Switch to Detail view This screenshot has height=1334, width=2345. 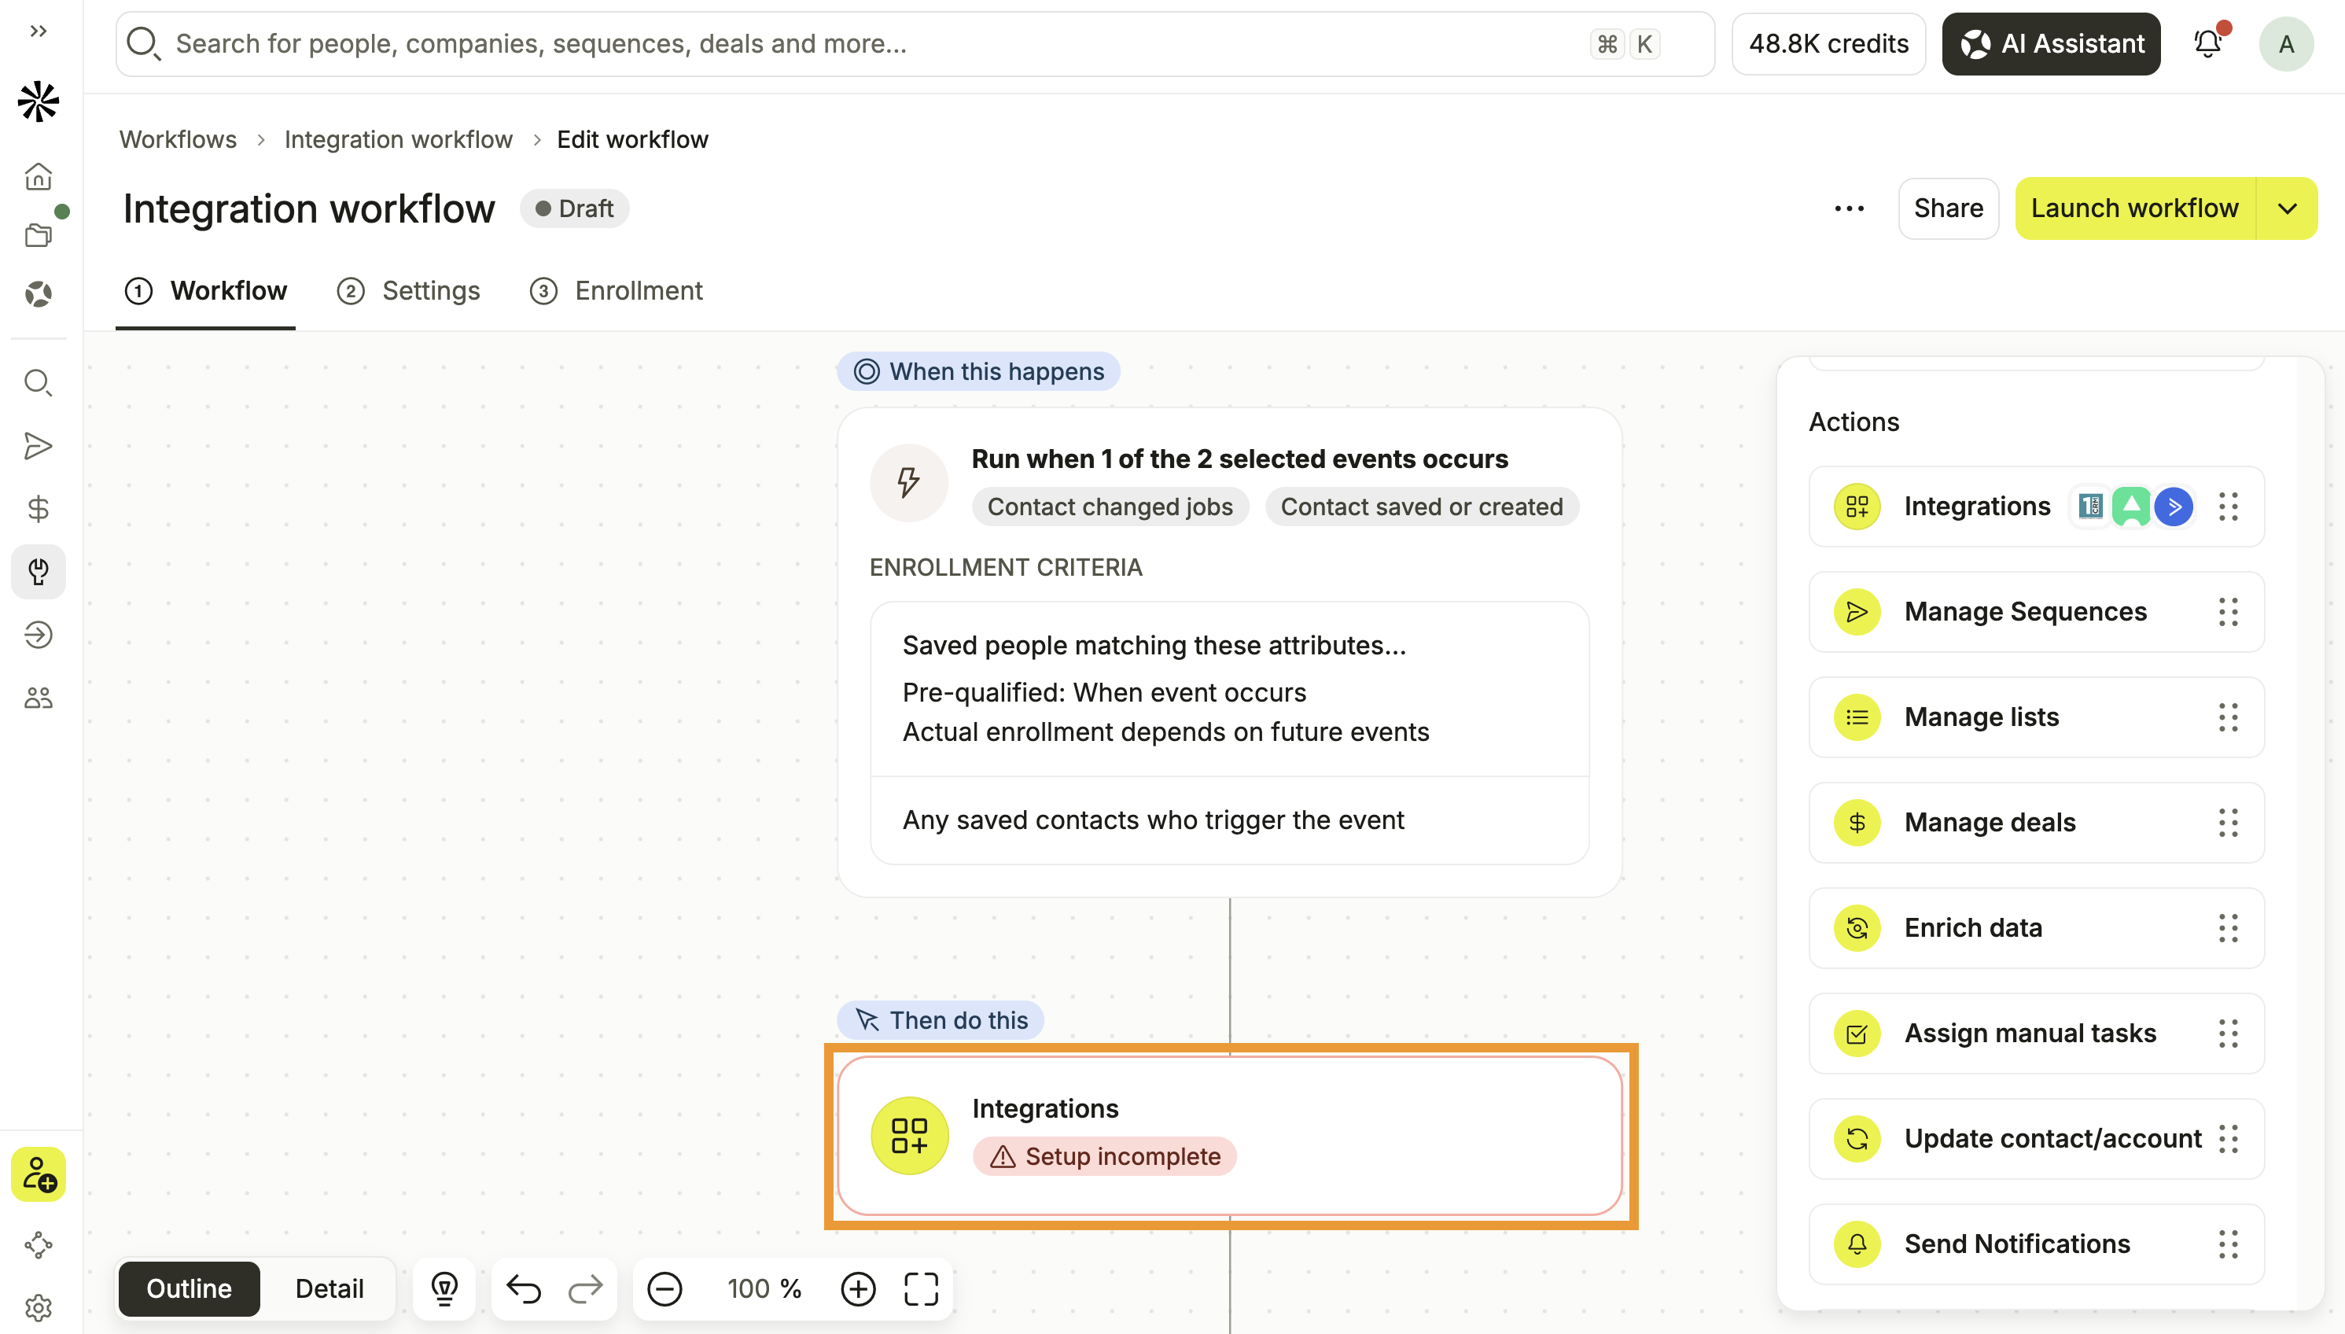pos(329,1289)
